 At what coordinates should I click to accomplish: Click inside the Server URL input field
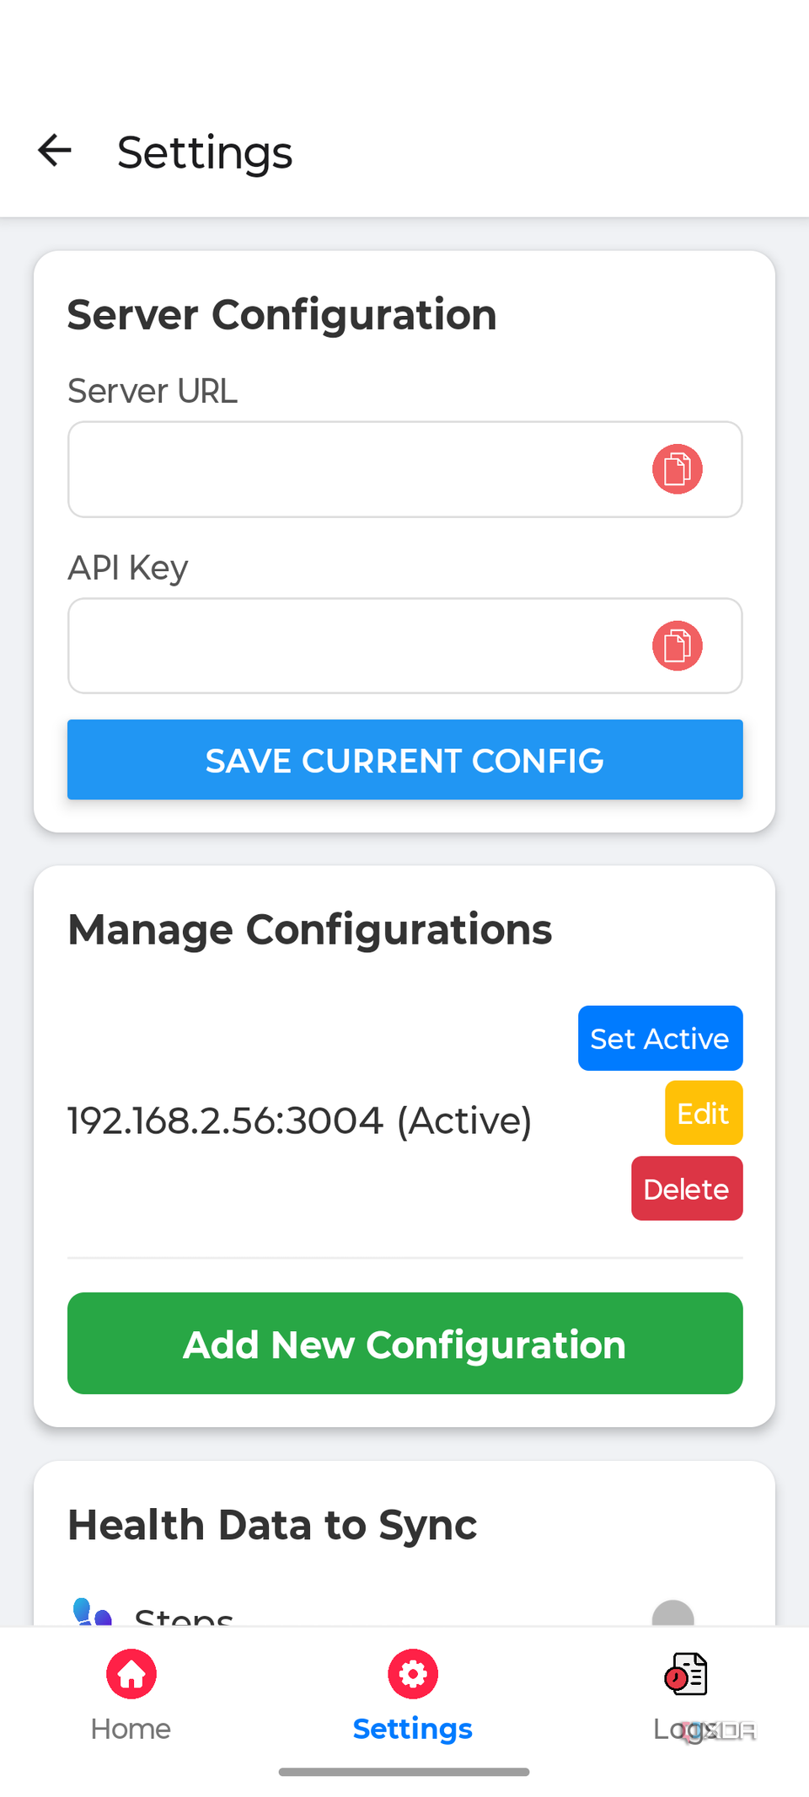coord(337,469)
